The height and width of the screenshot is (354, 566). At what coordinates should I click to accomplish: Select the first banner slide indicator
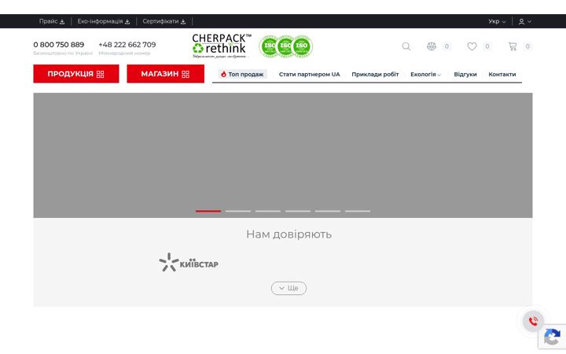pyautogui.click(x=208, y=211)
